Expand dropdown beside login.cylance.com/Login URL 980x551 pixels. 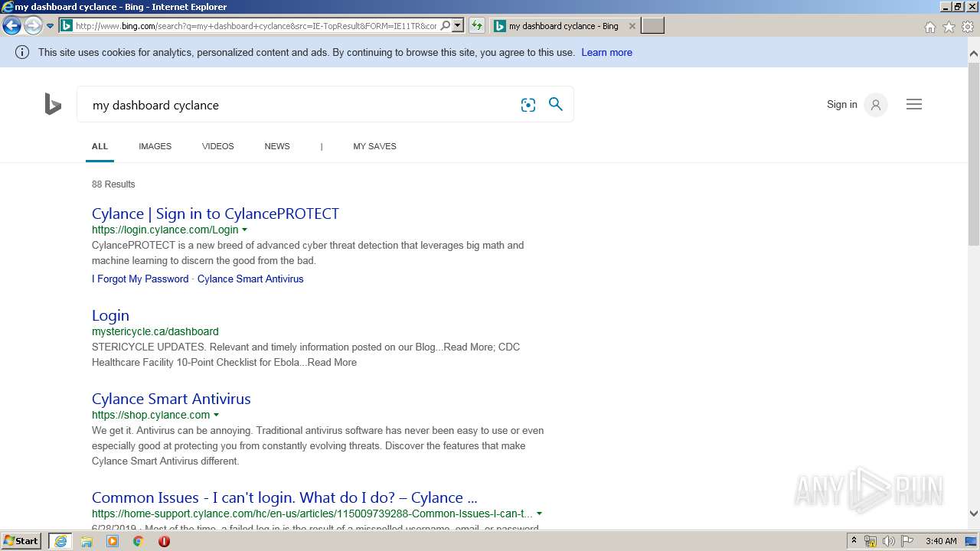point(245,230)
